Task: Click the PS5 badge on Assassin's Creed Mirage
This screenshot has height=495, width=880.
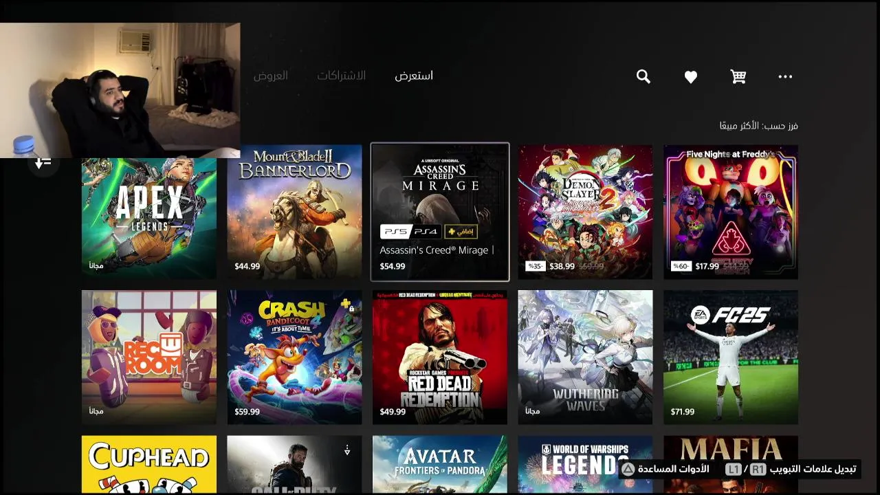Action: tap(396, 231)
